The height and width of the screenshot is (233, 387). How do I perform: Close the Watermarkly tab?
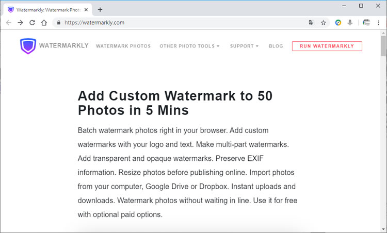click(x=86, y=10)
